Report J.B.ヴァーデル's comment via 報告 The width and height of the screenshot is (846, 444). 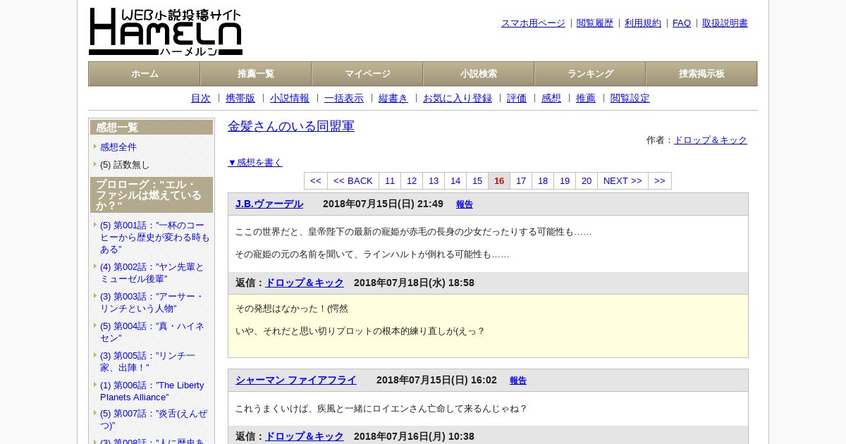pyautogui.click(x=465, y=204)
